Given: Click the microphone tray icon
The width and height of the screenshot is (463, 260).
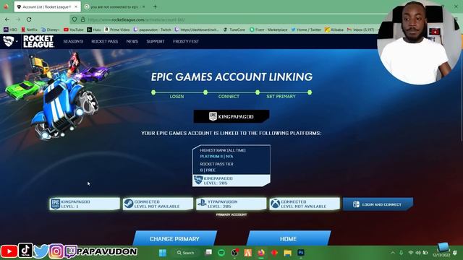Looking at the screenshot, I should click(x=401, y=253).
